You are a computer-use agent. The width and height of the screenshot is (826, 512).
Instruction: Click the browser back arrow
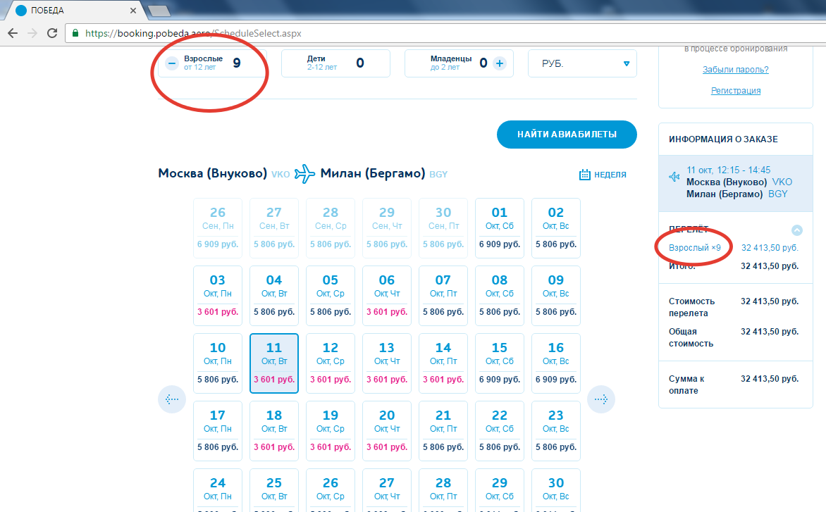pos(13,33)
